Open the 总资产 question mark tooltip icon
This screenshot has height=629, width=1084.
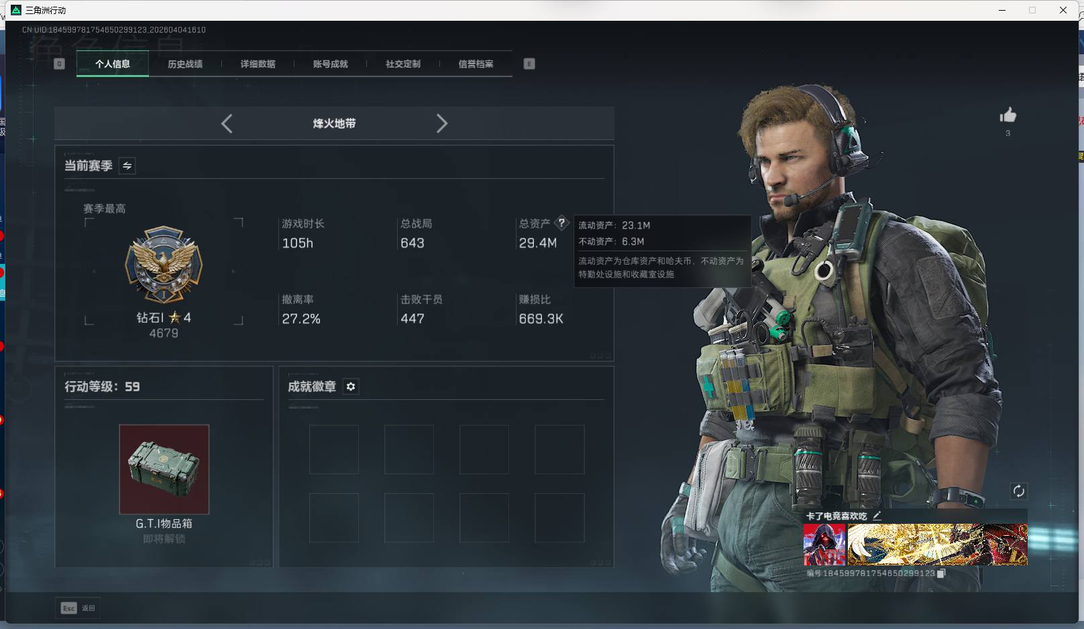[x=562, y=223]
